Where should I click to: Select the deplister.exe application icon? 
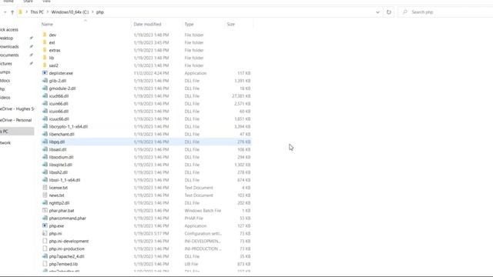pos(45,73)
